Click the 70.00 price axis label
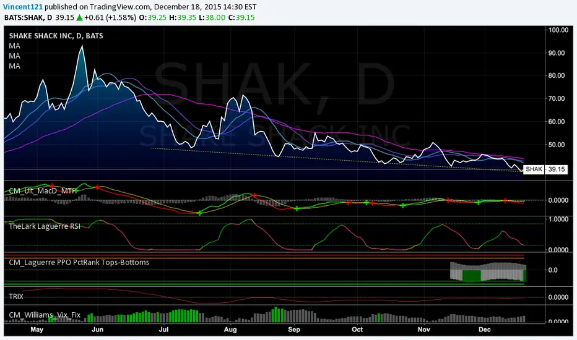This screenshot has height=340, width=577. pos(557,98)
